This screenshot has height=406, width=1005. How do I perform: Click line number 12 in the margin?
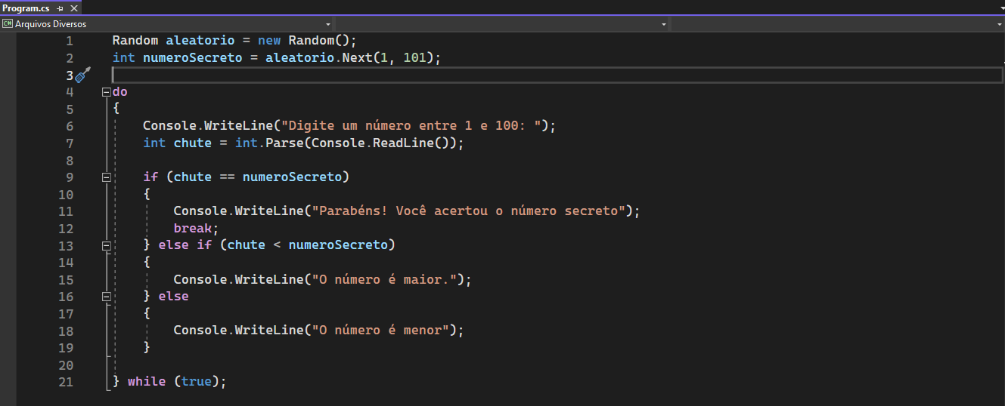pyautogui.click(x=66, y=229)
